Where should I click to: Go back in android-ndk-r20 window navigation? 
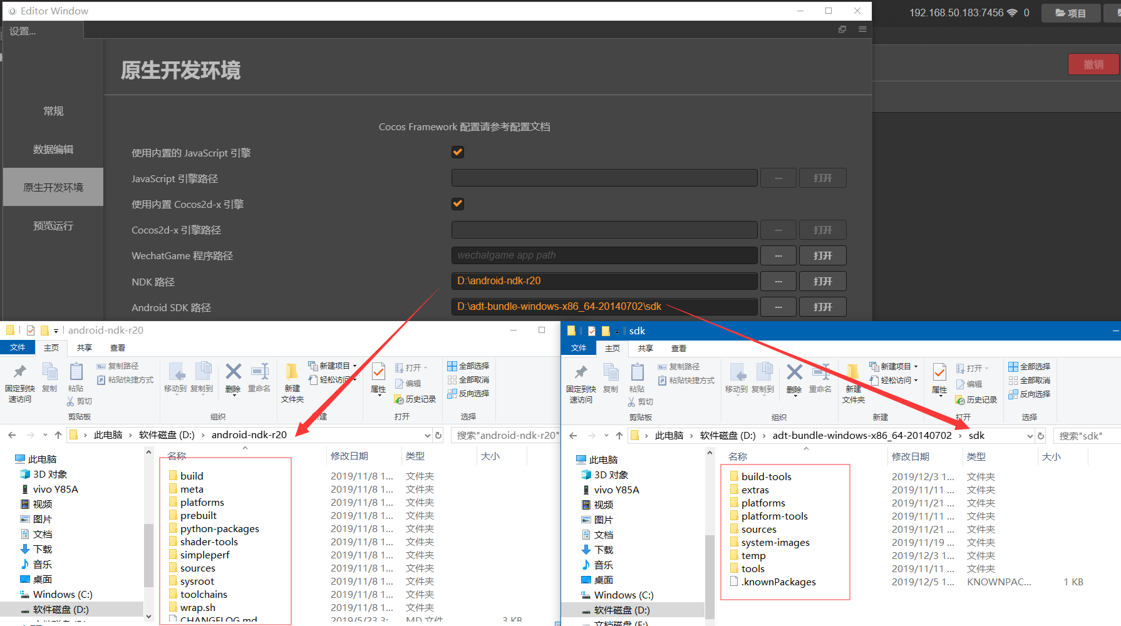12,435
